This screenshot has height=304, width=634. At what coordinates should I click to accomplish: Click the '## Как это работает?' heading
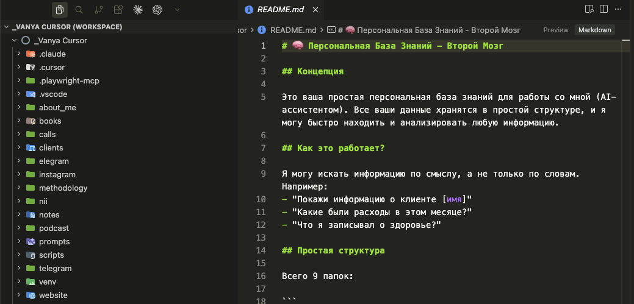click(x=333, y=148)
